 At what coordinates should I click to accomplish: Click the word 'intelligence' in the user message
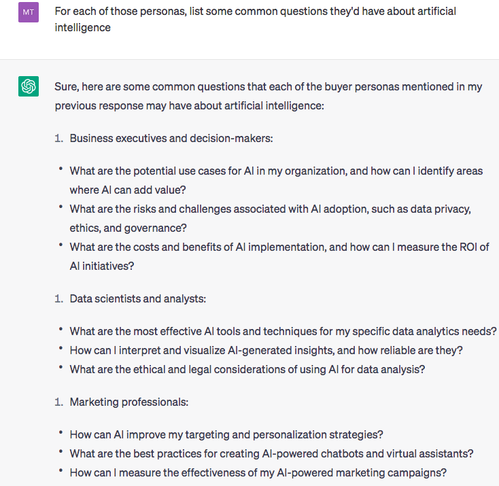coord(83,28)
